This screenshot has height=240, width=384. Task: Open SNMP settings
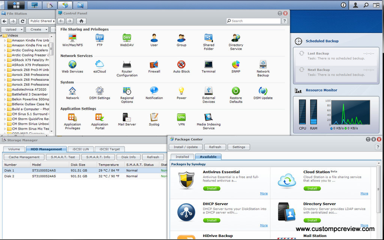(236, 66)
